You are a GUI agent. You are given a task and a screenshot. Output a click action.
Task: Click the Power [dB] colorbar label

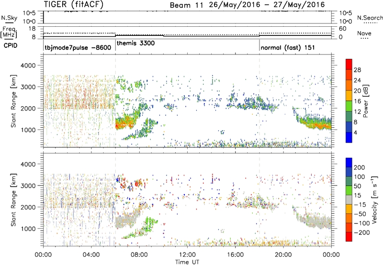pyautogui.click(x=365, y=101)
